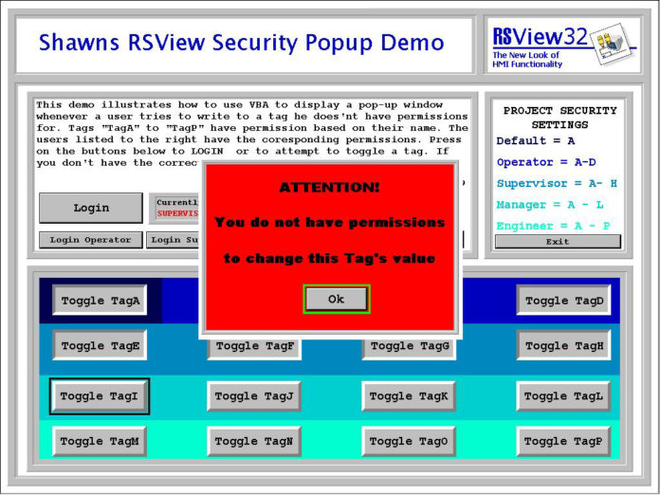660x495 pixels.
Task: Click the 'Shawns RSView Security Popup Demo' title
Action: (241, 43)
